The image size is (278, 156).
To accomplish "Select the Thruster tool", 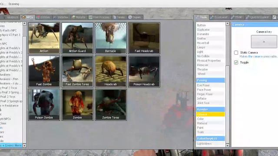I will pyautogui.click(x=210, y=69).
